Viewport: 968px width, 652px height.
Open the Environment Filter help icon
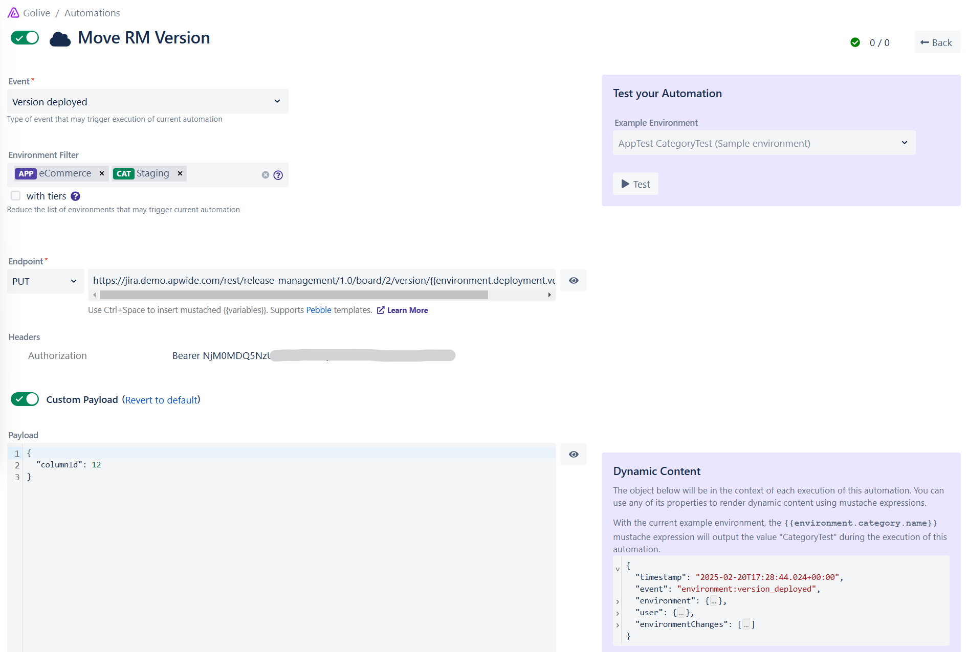coord(278,175)
